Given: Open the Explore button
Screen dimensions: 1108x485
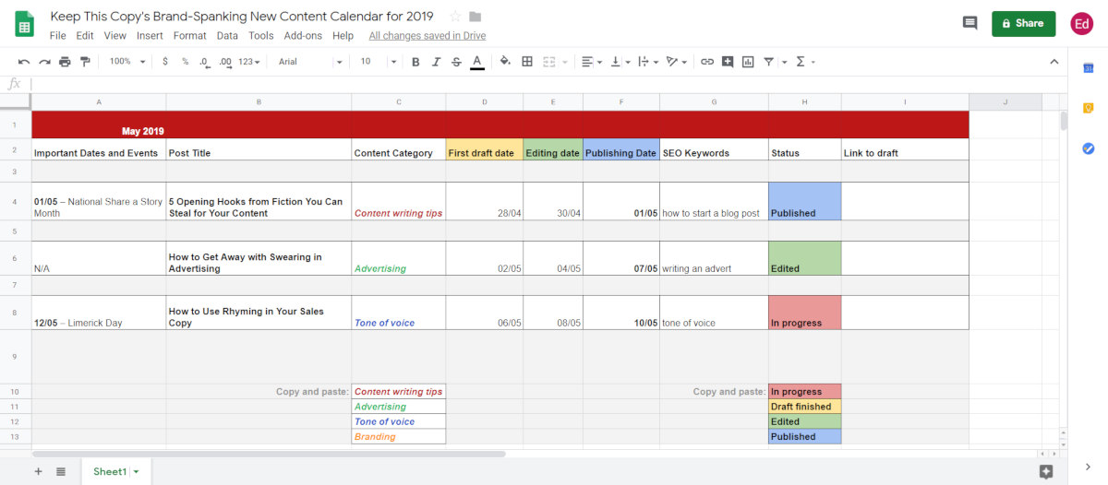Looking at the screenshot, I should tap(1046, 471).
